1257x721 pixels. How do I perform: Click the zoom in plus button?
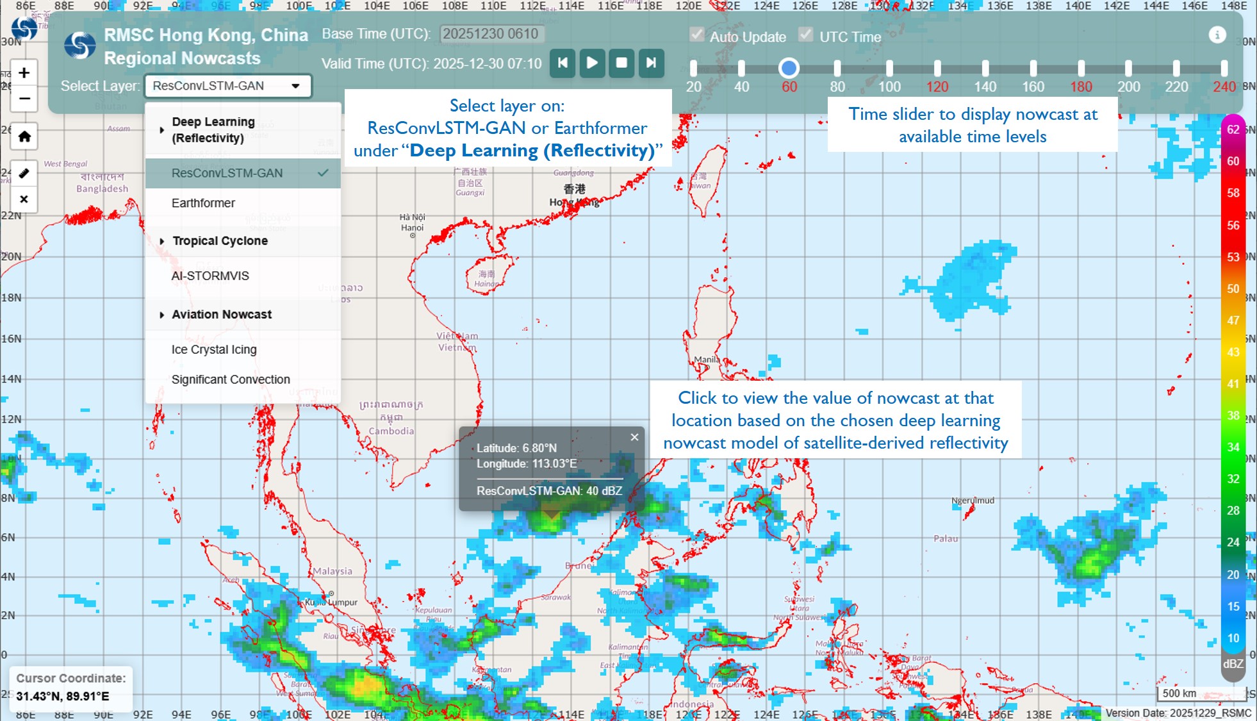coord(24,72)
